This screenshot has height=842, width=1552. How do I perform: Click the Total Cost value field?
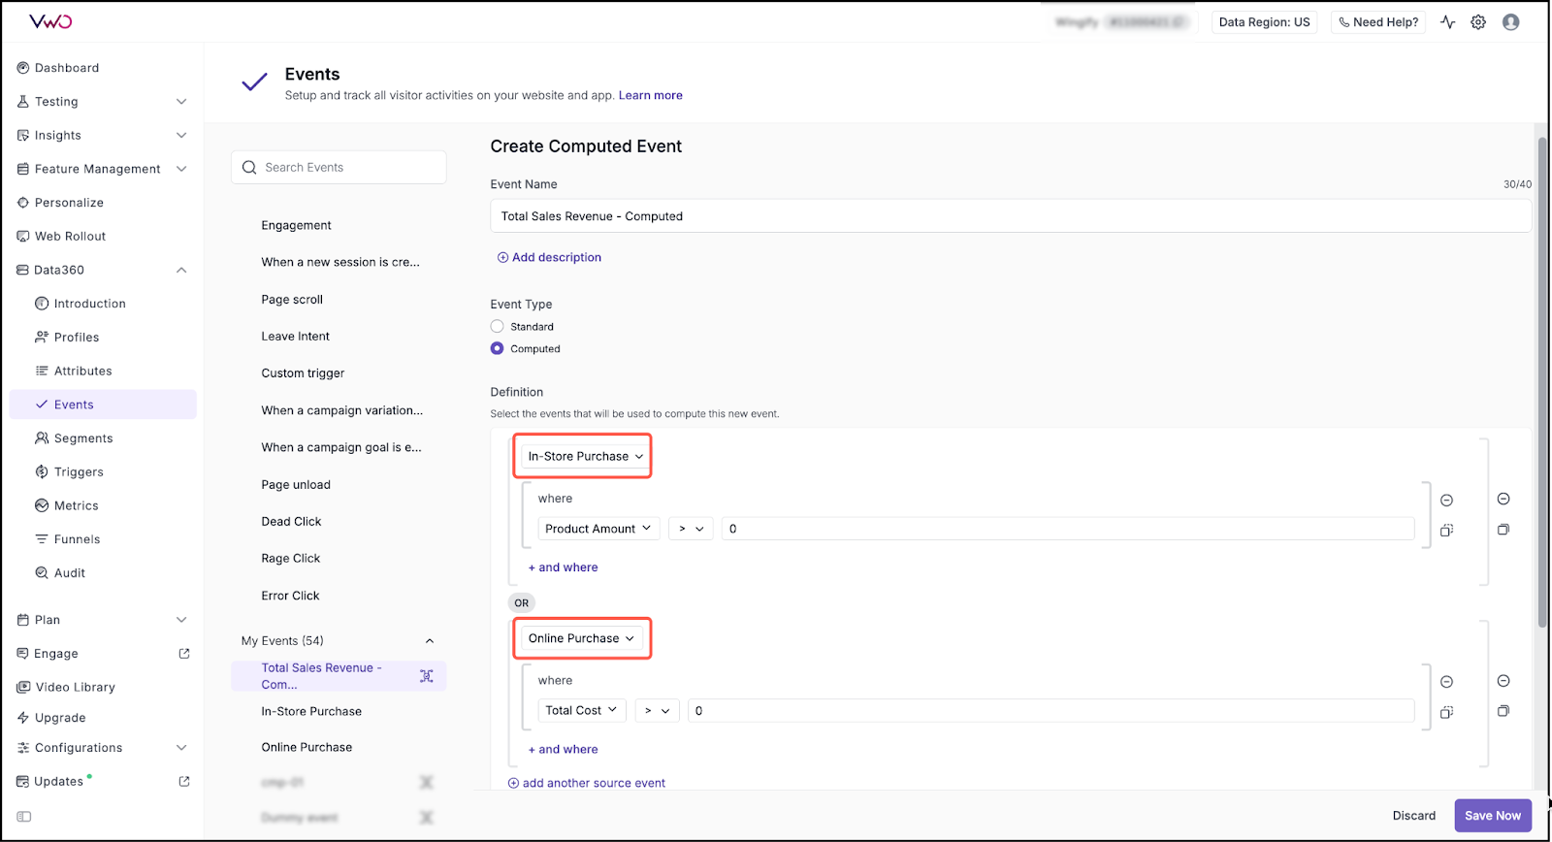(x=1051, y=711)
